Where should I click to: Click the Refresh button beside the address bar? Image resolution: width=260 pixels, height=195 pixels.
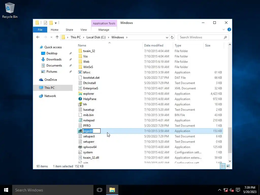172,37
